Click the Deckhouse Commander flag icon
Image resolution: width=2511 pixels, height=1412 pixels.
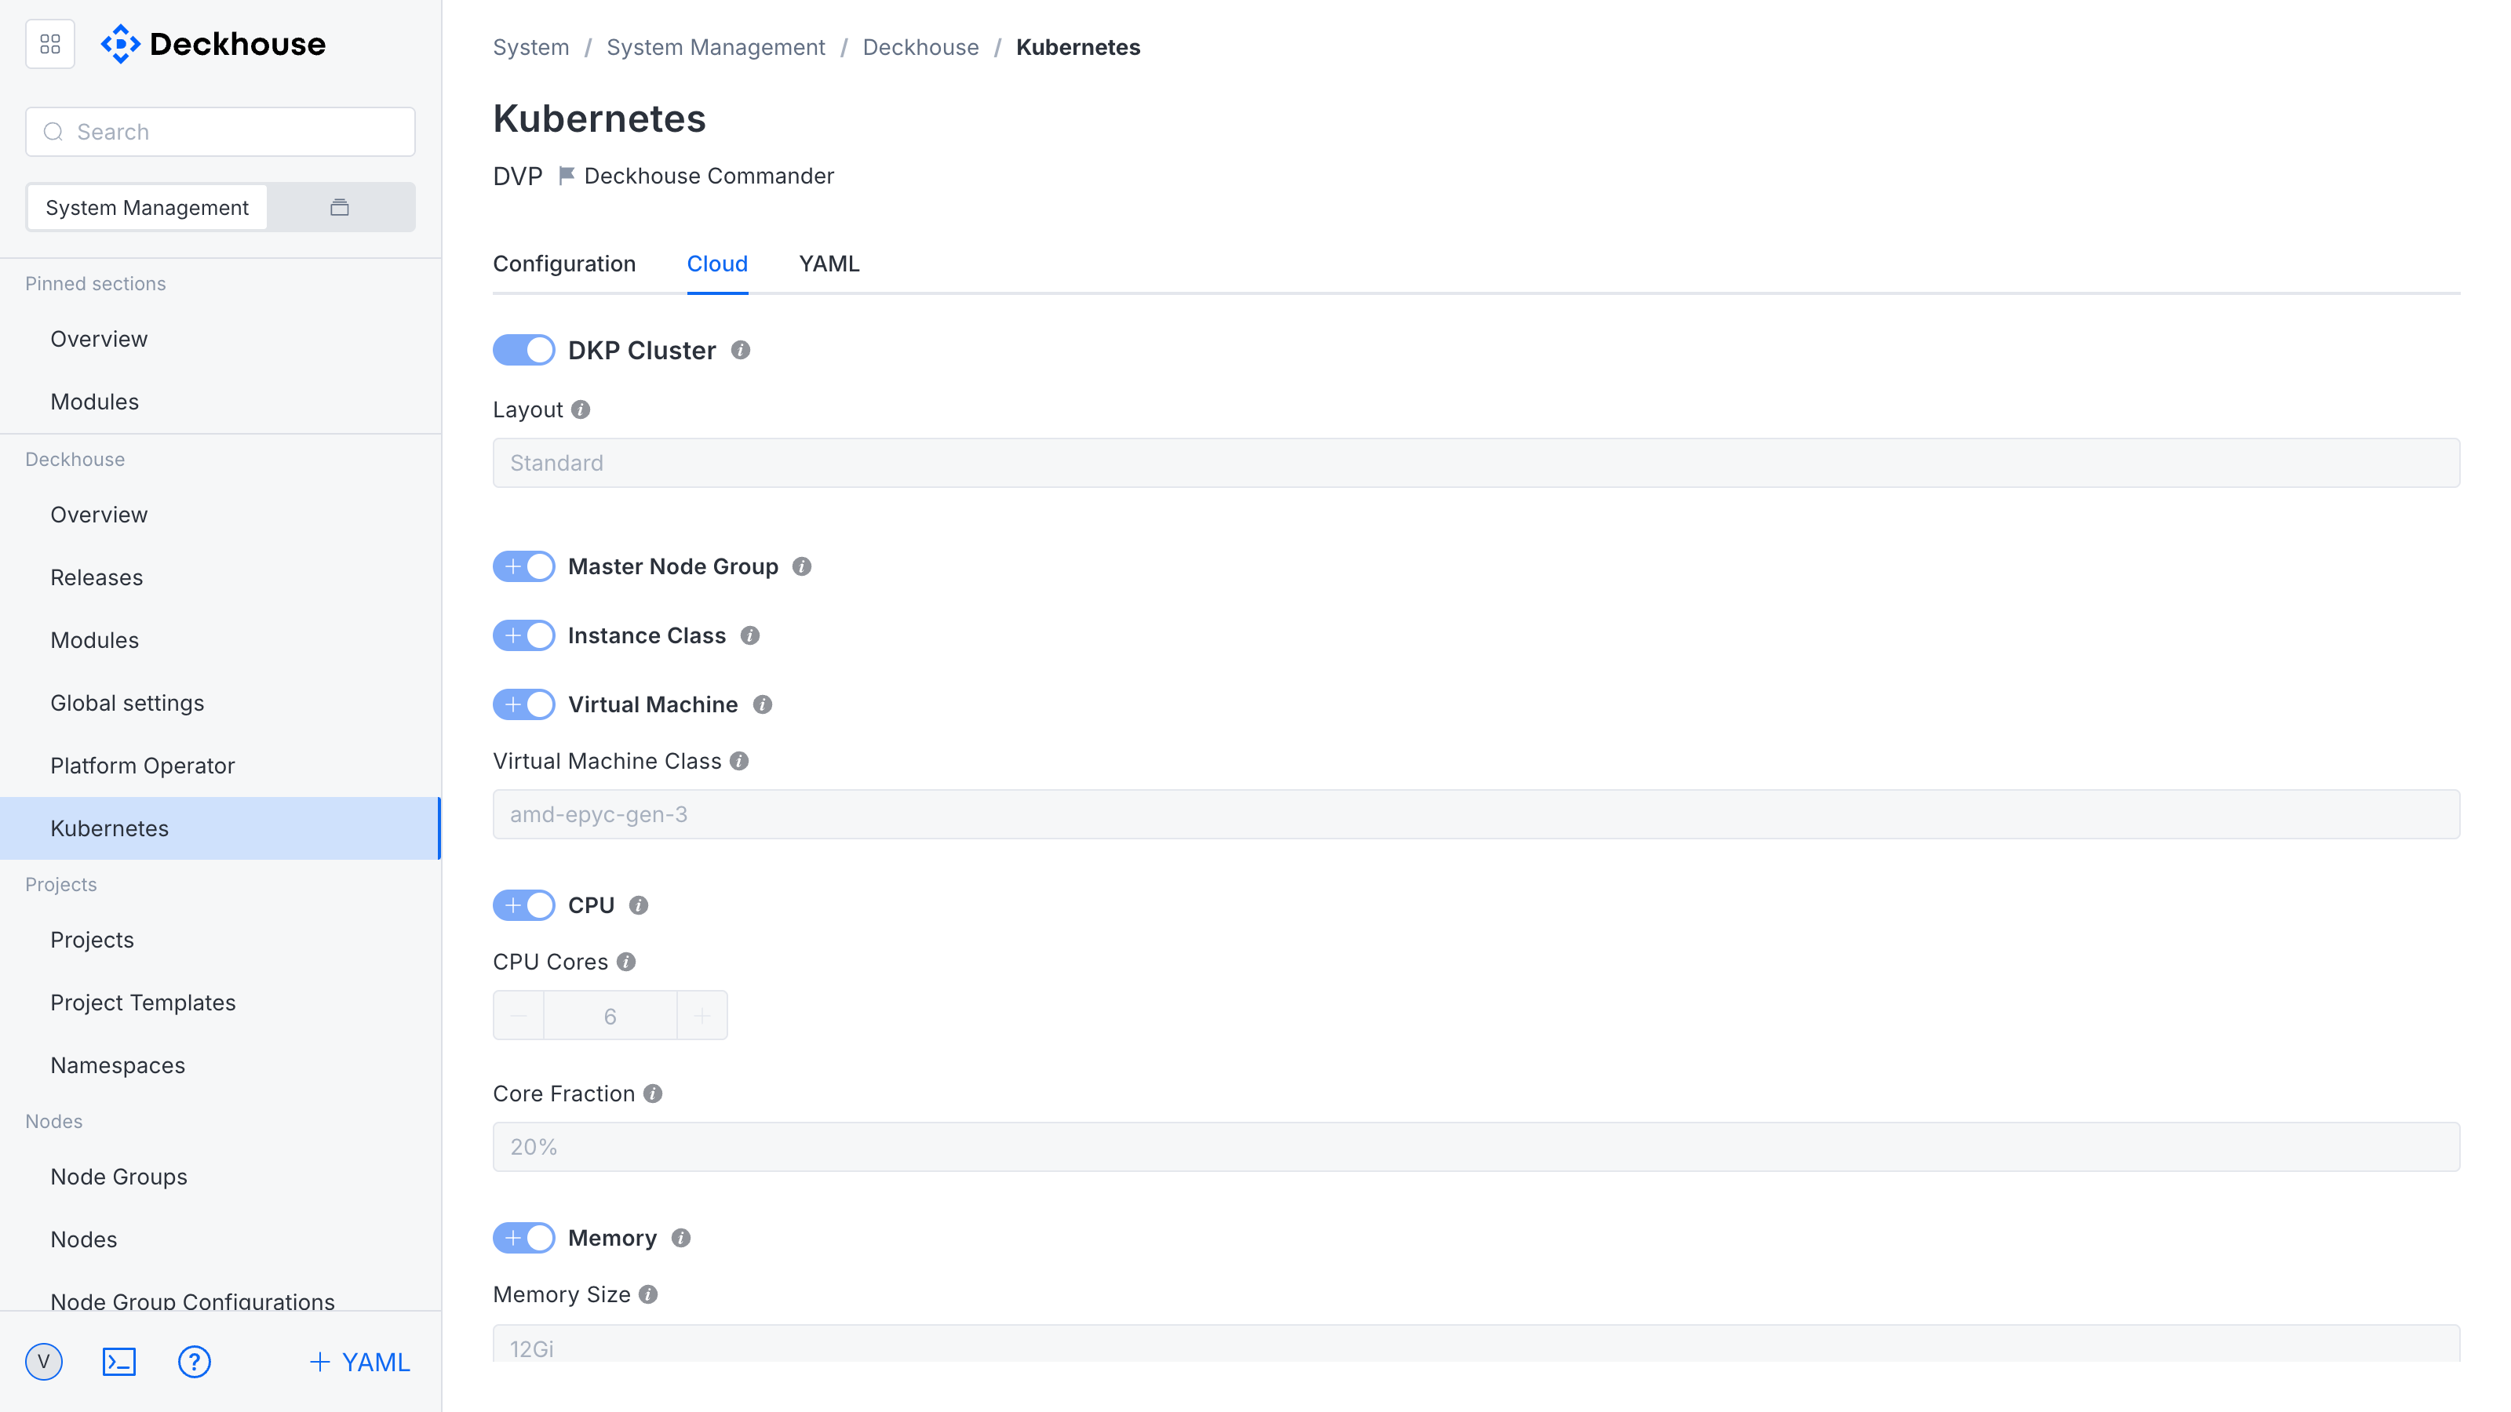click(567, 176)
